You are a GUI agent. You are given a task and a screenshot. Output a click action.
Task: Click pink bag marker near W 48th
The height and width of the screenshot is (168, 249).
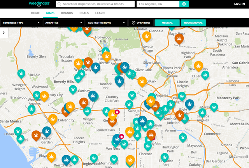(121, 136)
